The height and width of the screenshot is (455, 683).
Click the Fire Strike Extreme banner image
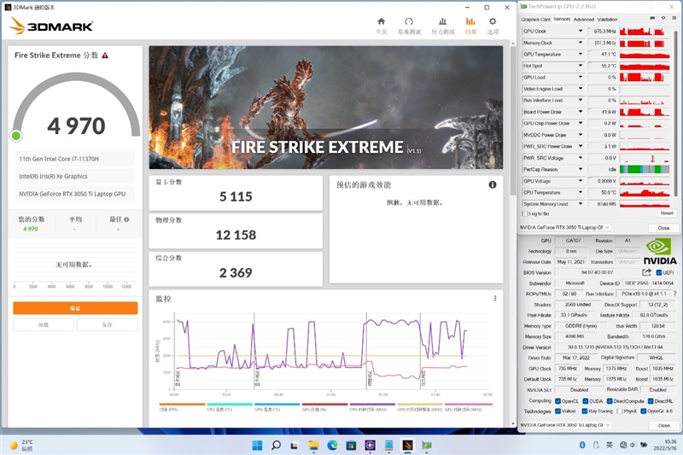click(326, 108)
